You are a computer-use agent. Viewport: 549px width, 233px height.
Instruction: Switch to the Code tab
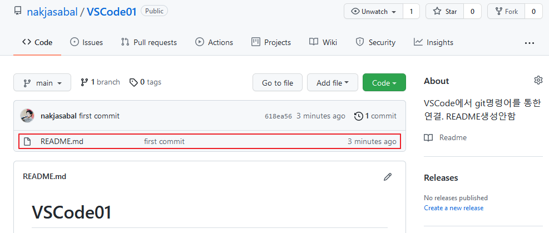click(37, 42)
